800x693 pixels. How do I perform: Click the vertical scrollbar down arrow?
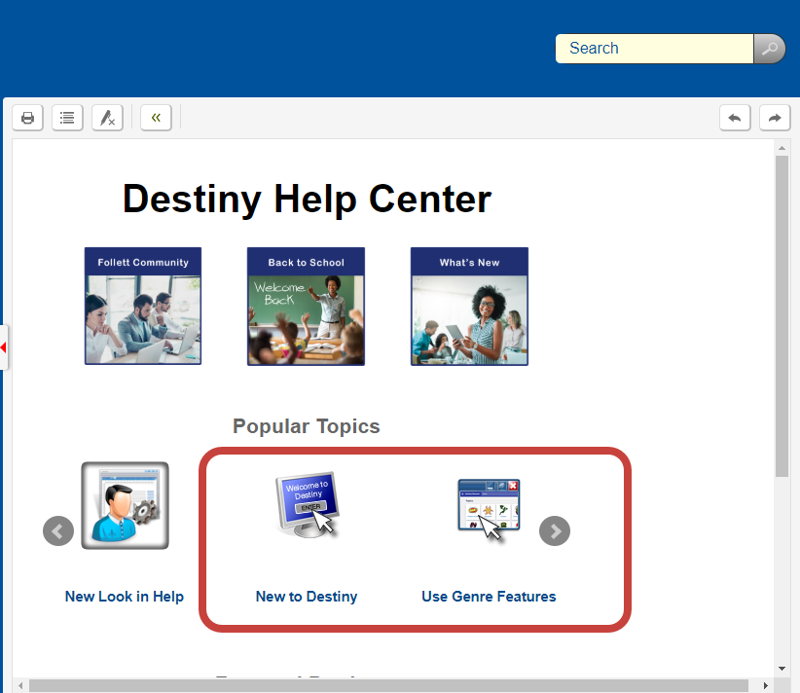click(x=782, y=669)
